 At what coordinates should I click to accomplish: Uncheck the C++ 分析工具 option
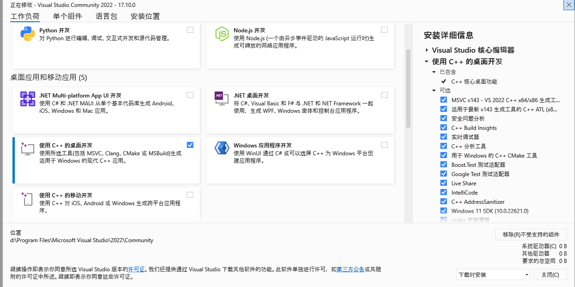tap(444, 146)
